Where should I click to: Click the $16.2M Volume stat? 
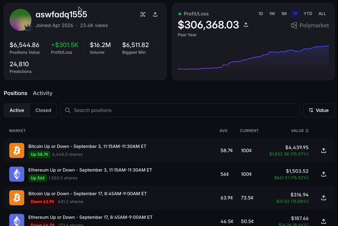coord(100,48)
